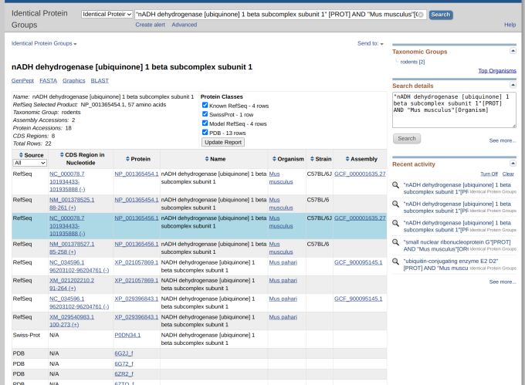The height and width of the screenshot is (385, 525).
Task: Sort table by Protein column
Action: pos(137,159)
